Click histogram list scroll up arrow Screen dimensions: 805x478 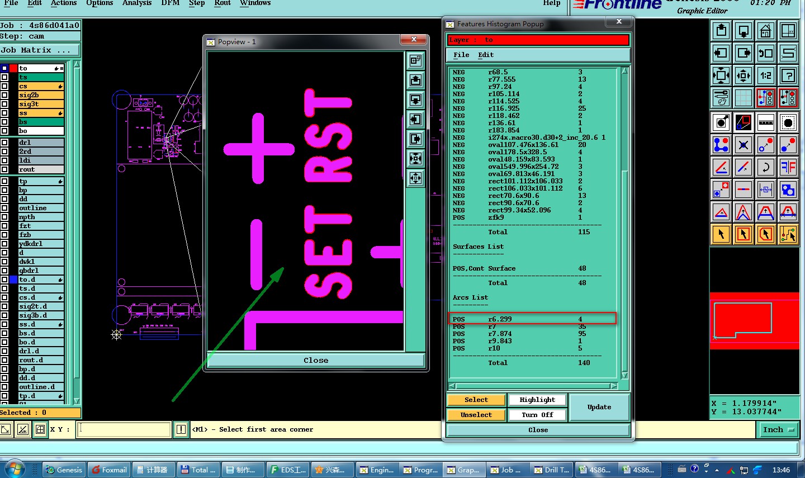coord(624,71)
